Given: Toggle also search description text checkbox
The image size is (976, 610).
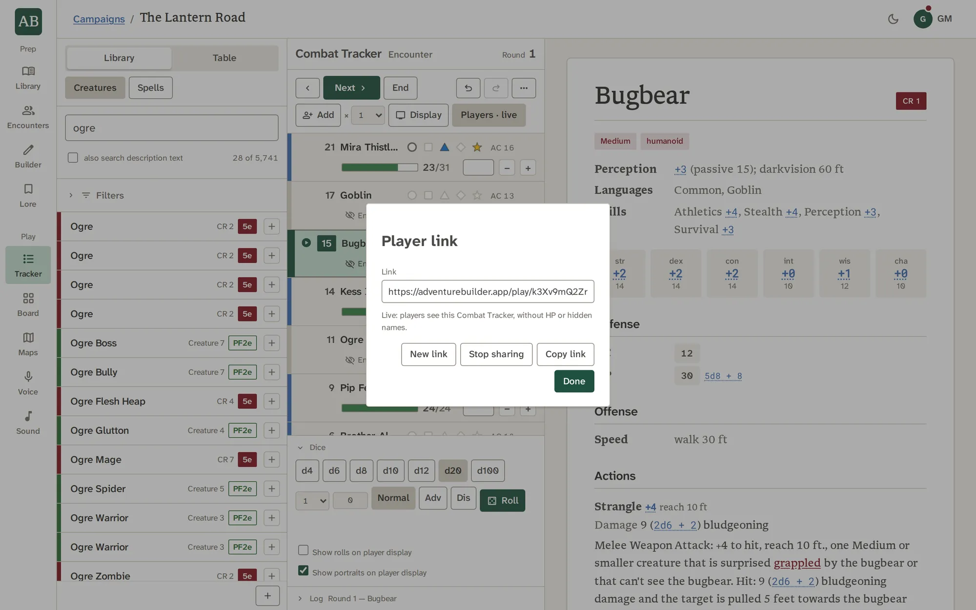Looking at the screenshot, I should click(73, 158).
